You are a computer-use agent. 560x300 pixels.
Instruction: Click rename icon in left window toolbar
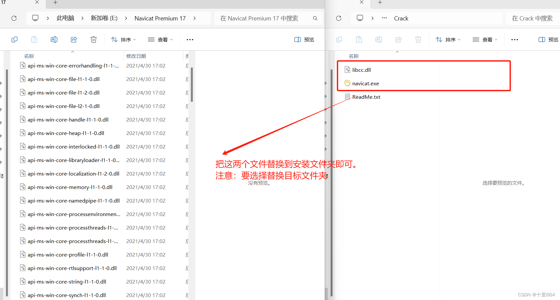tap(54, 40)
